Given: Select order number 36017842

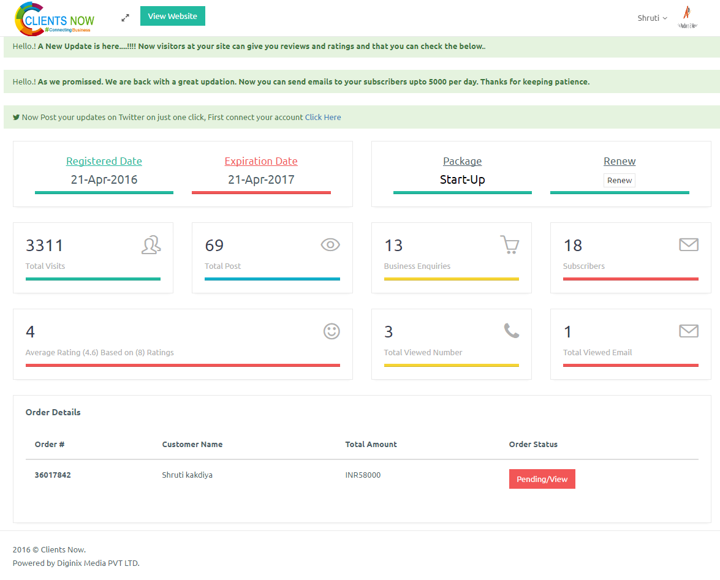Looking at the screenshot, I should (x=53, y=475).
